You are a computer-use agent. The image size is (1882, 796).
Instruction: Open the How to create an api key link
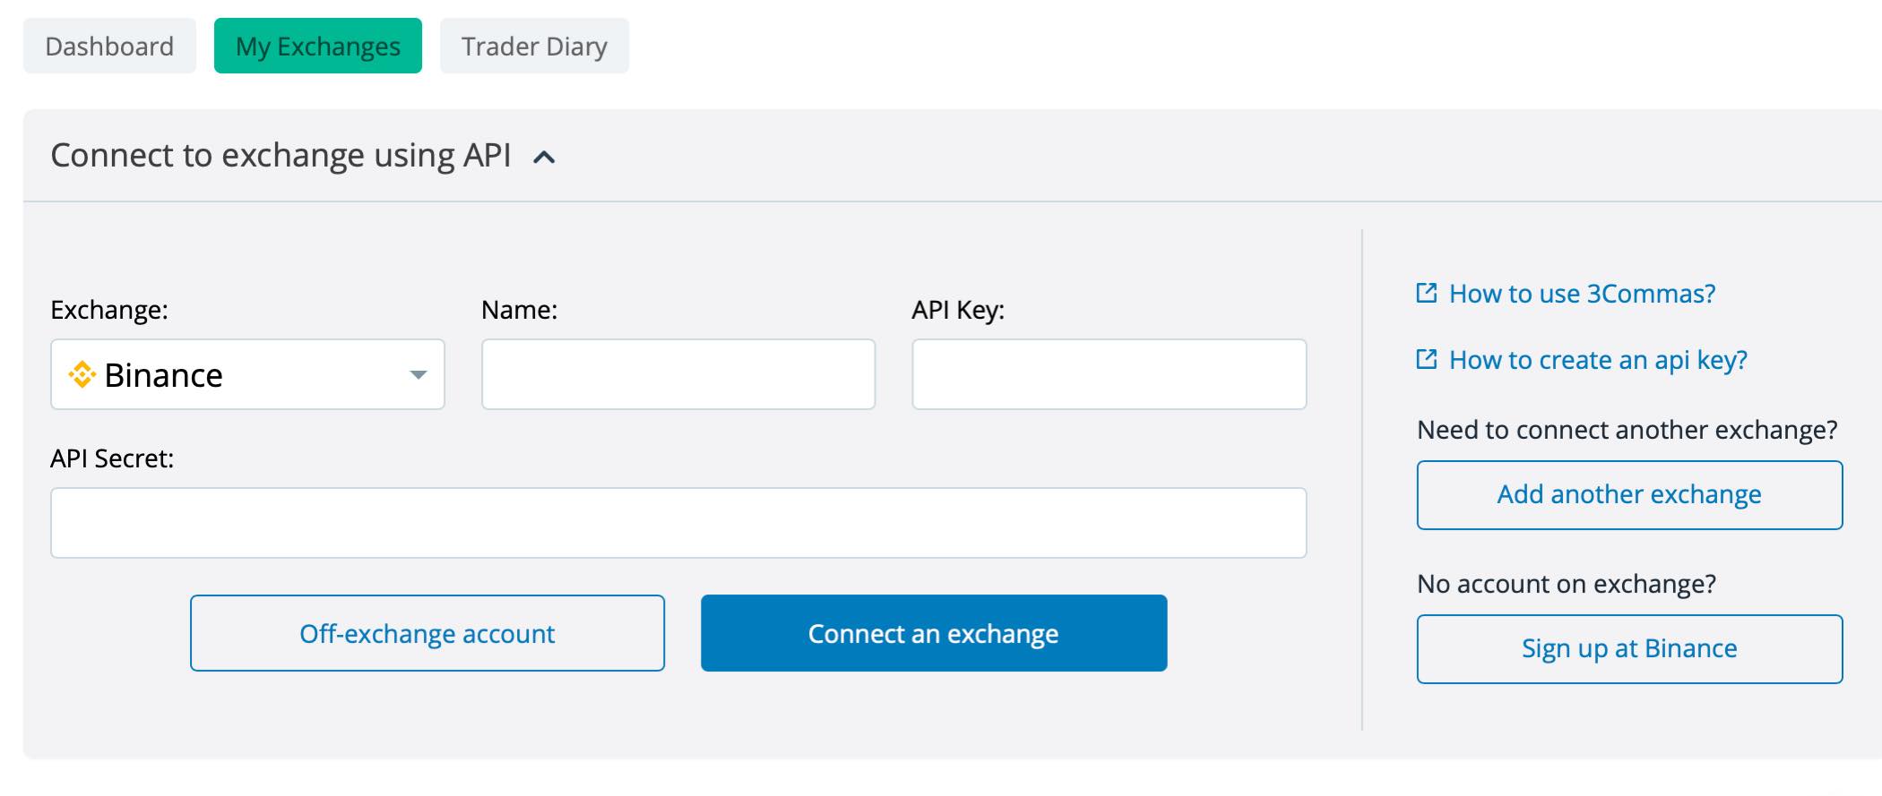(1598, 360)
